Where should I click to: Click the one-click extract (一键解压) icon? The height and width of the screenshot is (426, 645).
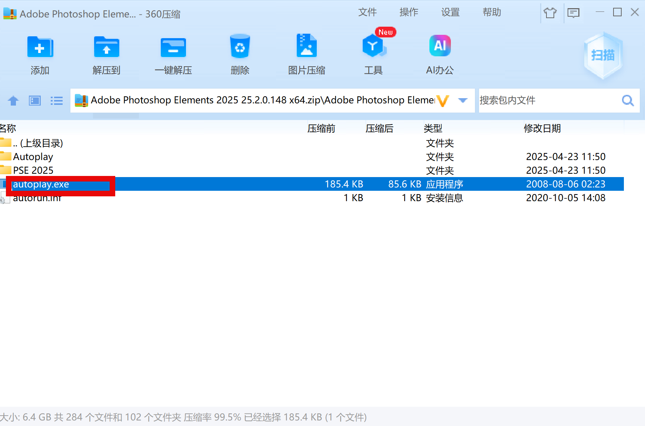point(173,47)
